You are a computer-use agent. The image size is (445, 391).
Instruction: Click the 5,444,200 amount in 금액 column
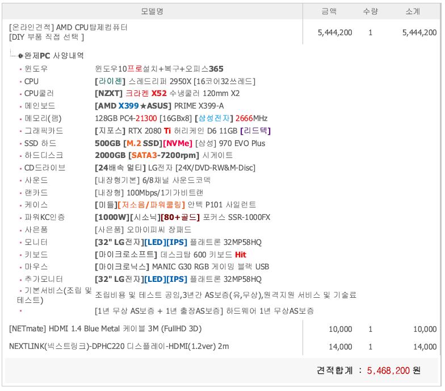pos(335,33)
